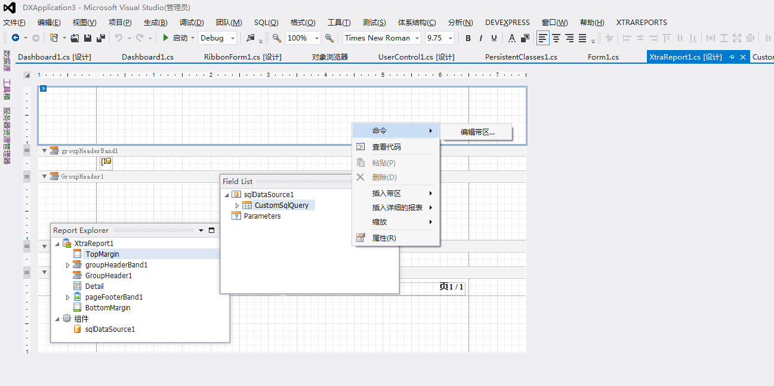The height and width of the screenshot is (386, 774).
Task: Click the Navigate Forward arrow icon
Action: point(35,38)
